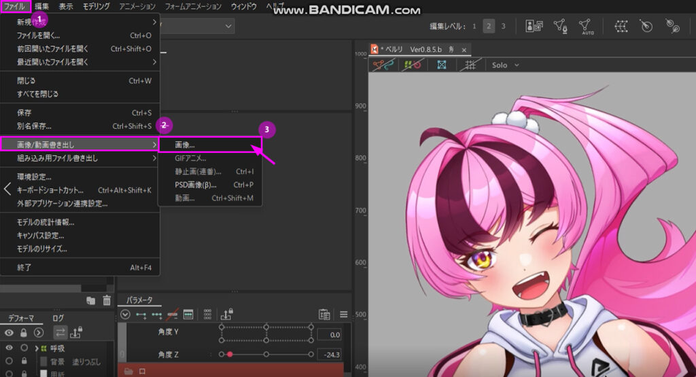Click the red handle on 角度 Z slider
The image size is (696, 377).
point(230,355)
